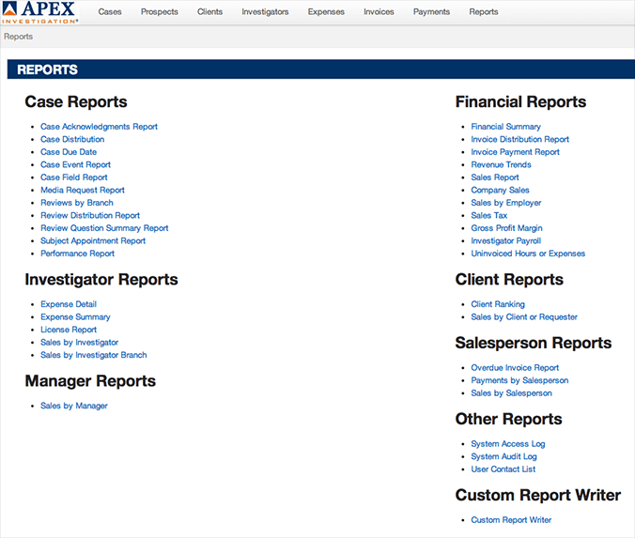Click the APEX Investigation logo

click(x=39, y=12)
